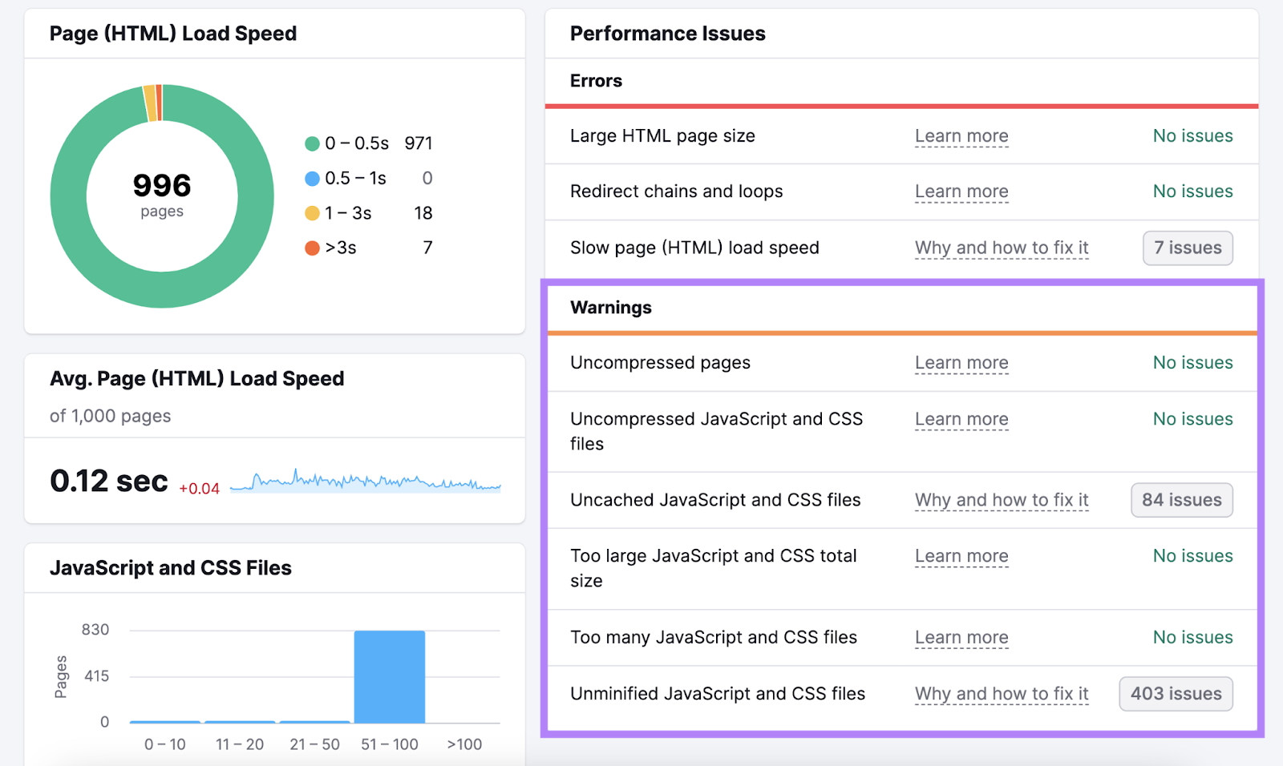Click the average load speed sparkline chart
Image resolution: width=1283 pixels, height=766 pixels.
pos(366,482)
